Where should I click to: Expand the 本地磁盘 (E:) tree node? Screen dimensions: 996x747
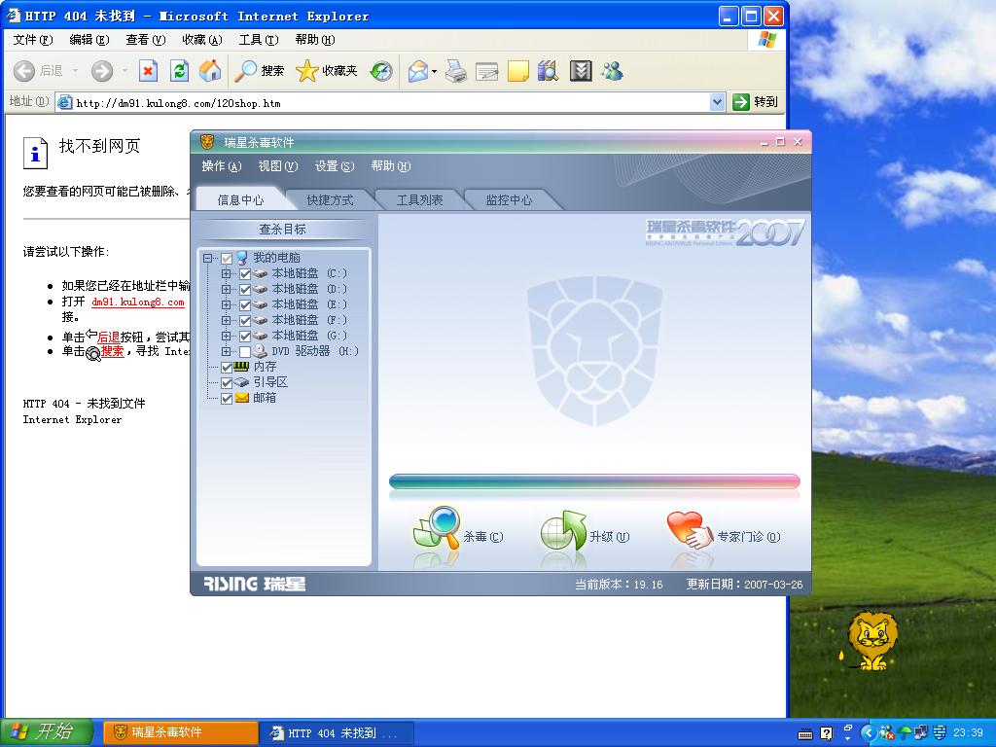point(226,304)
